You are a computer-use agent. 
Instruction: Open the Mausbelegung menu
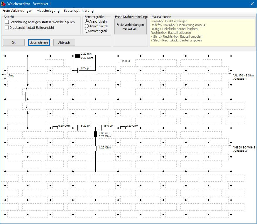click(48, 11)
